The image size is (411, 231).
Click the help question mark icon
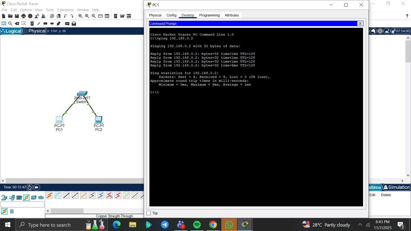[x=407, y=16]
